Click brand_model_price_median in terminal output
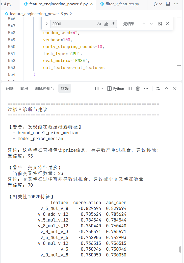 pos(48,133)
